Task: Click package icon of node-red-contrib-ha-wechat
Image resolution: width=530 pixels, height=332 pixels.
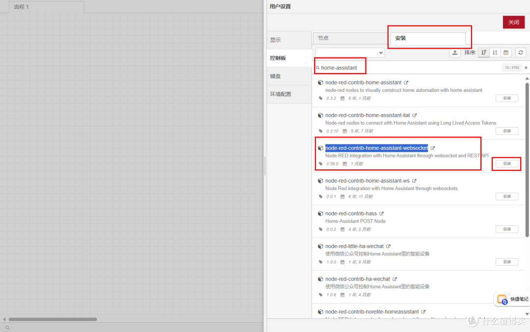Action: [320, 279]
